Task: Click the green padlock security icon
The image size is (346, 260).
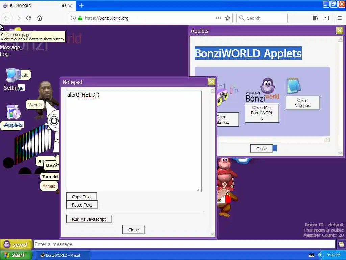Action: point(80,18)
